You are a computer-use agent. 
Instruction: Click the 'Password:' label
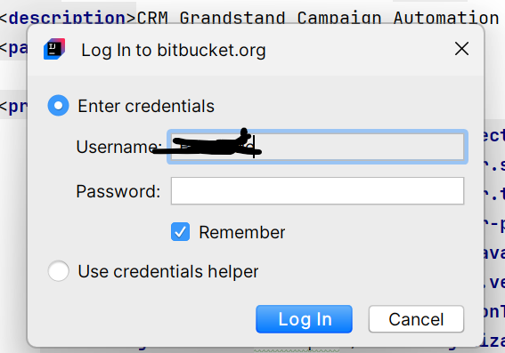118,191
